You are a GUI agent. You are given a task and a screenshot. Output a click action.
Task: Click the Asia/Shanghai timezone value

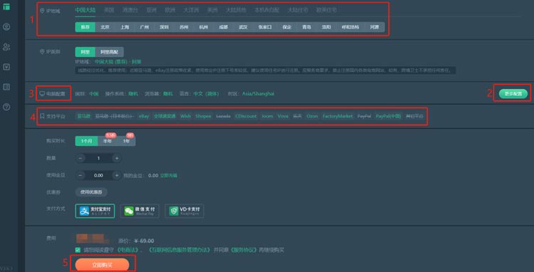click(x=258, y=94)
